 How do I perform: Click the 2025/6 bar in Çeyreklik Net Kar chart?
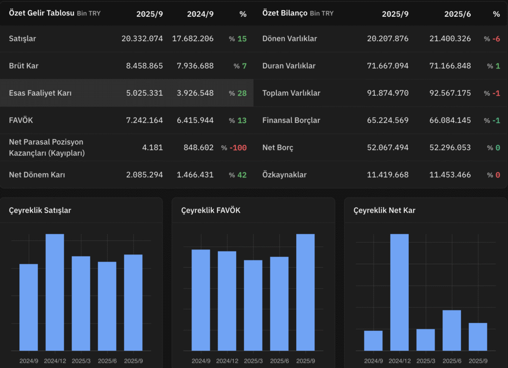pos(451,330)
